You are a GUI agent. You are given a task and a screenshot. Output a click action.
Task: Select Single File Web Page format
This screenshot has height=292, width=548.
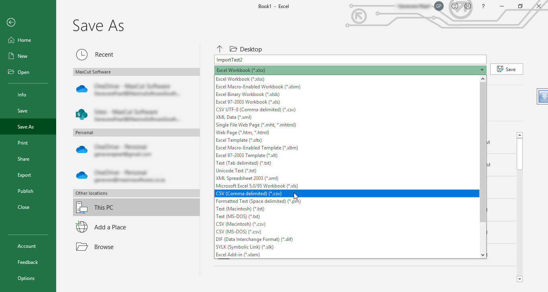click(x=347, y=125)
